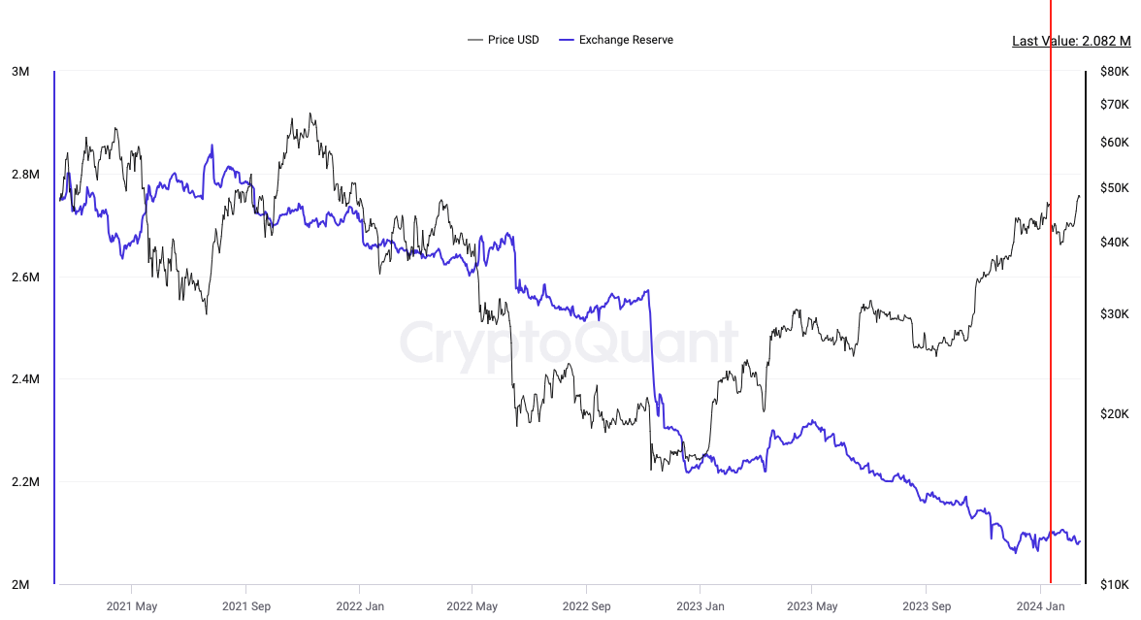The height and width of the screenshot is (620, 1141).
Task: Toggle the Exchange Reserve legend series
Action: pyautogui.click(x=626, y=40)
